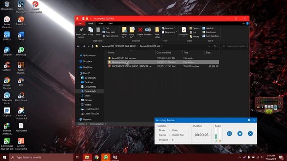Open CCleaner desktop shortcut
This screenshot has height=161, width=287.
click(x=7, y=67)
